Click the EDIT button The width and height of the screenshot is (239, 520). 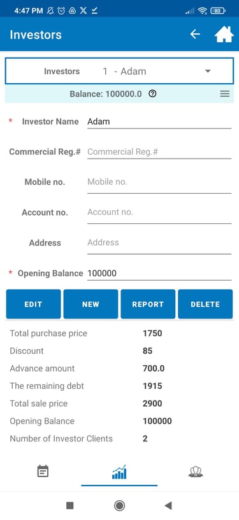pyautogui.click(x=33, y=304)
